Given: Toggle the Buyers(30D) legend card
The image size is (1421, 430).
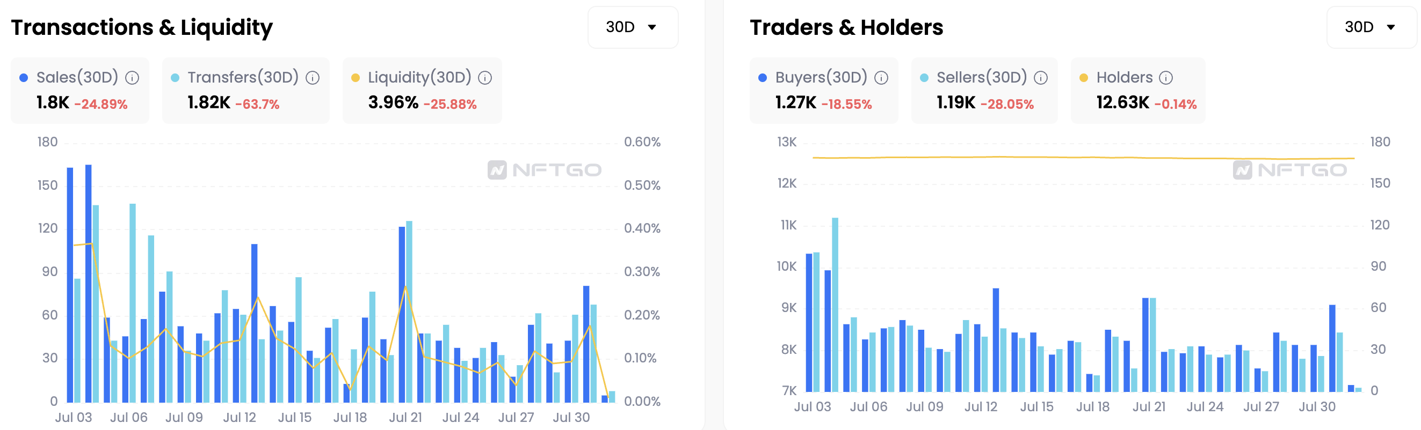Looking at the screenshot, I should coord(824,90).
